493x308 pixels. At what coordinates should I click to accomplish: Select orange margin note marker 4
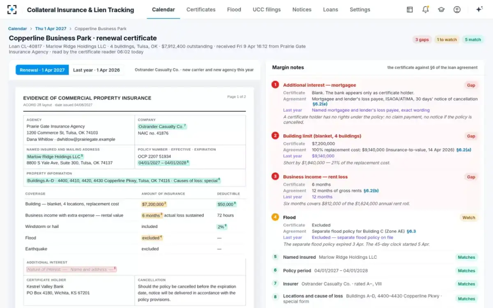275,217
